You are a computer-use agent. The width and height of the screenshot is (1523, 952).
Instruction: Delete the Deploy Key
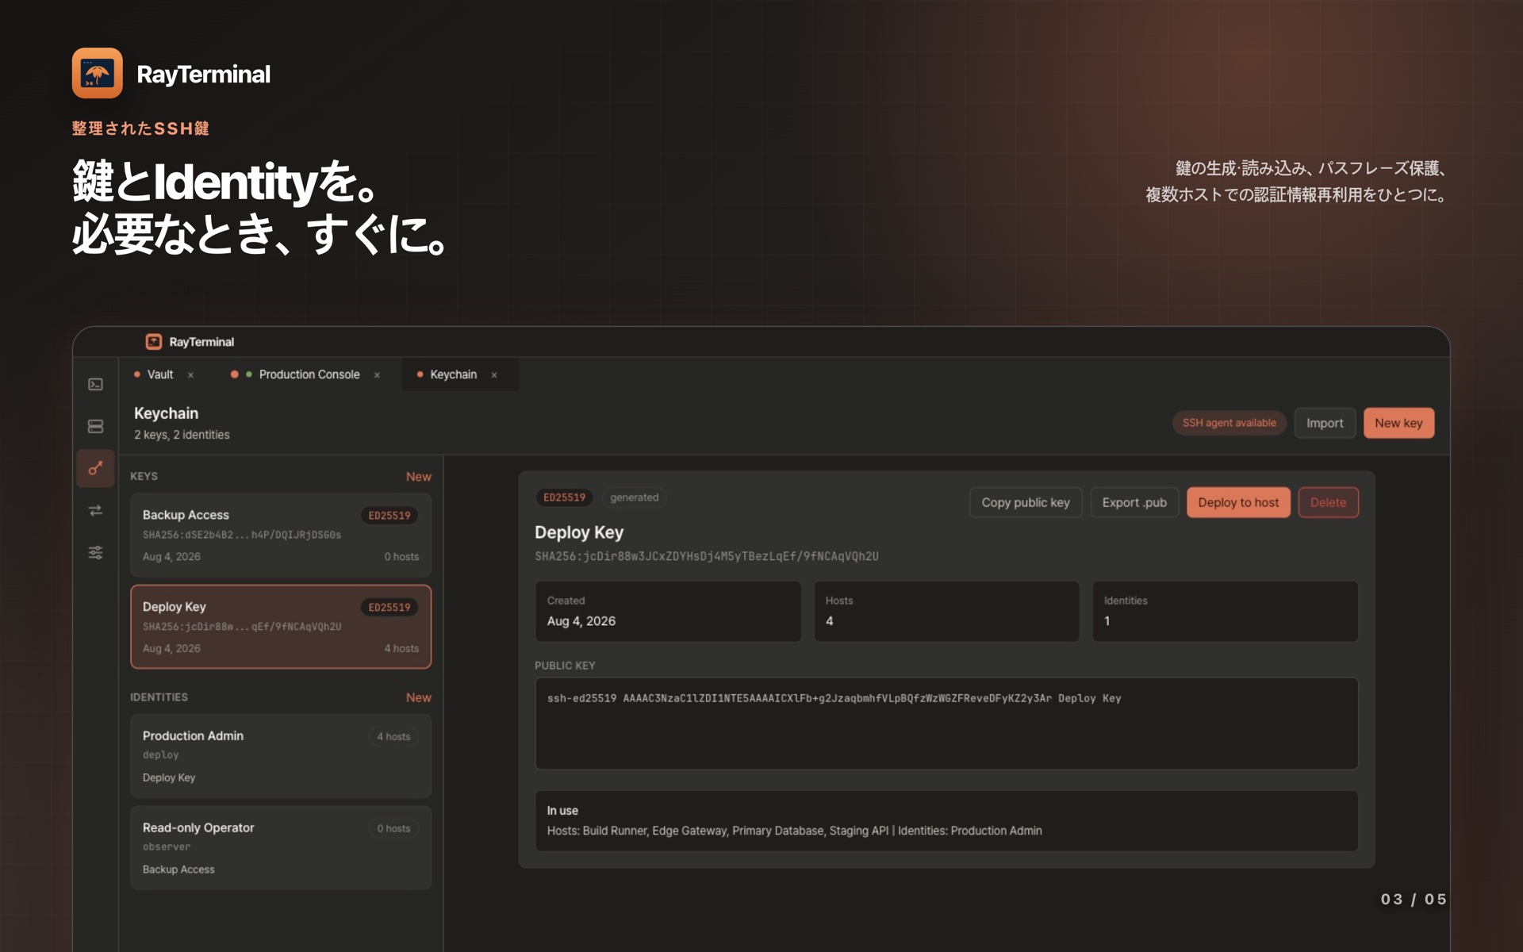(x=1328, y=502)
